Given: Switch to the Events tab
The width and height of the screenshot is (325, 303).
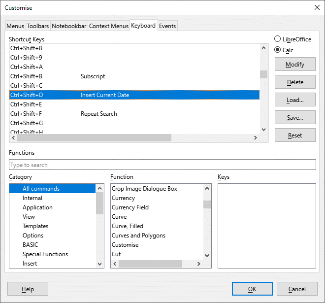Looking at the screenshot, I should [167, 26].
